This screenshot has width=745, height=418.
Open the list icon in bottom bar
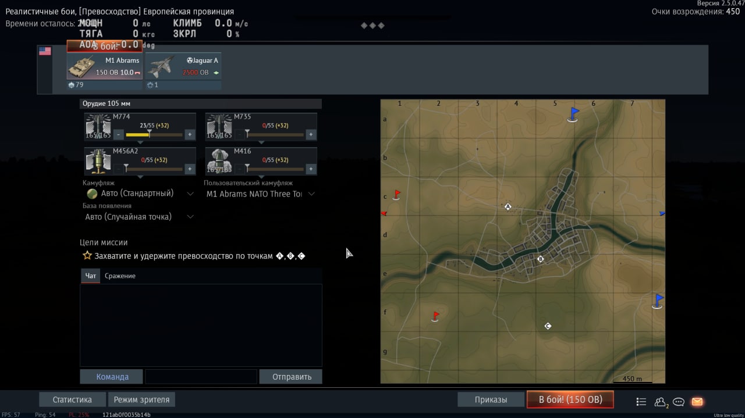(641, 402)
